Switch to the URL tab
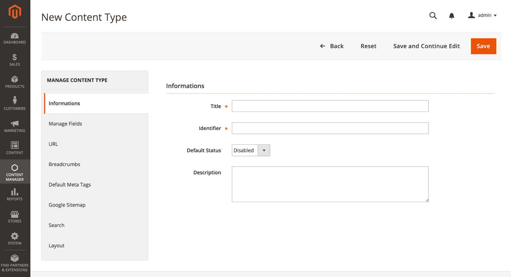 (x=95, y=144)
